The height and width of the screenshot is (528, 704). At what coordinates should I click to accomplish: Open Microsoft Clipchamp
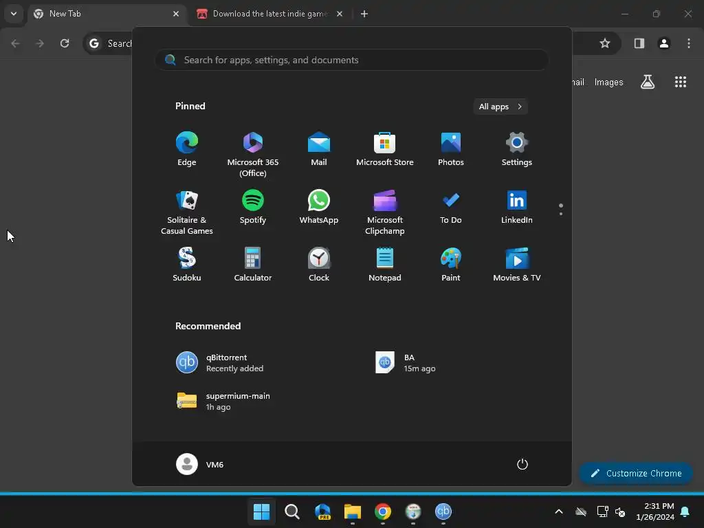pyautogui.click(x=385, y=212)
